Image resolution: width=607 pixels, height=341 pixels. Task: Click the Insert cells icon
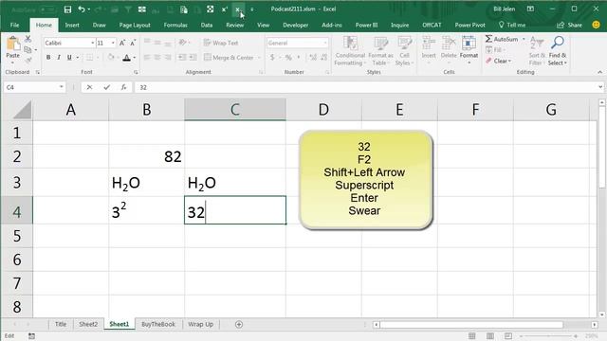click(x=429, y=43)
